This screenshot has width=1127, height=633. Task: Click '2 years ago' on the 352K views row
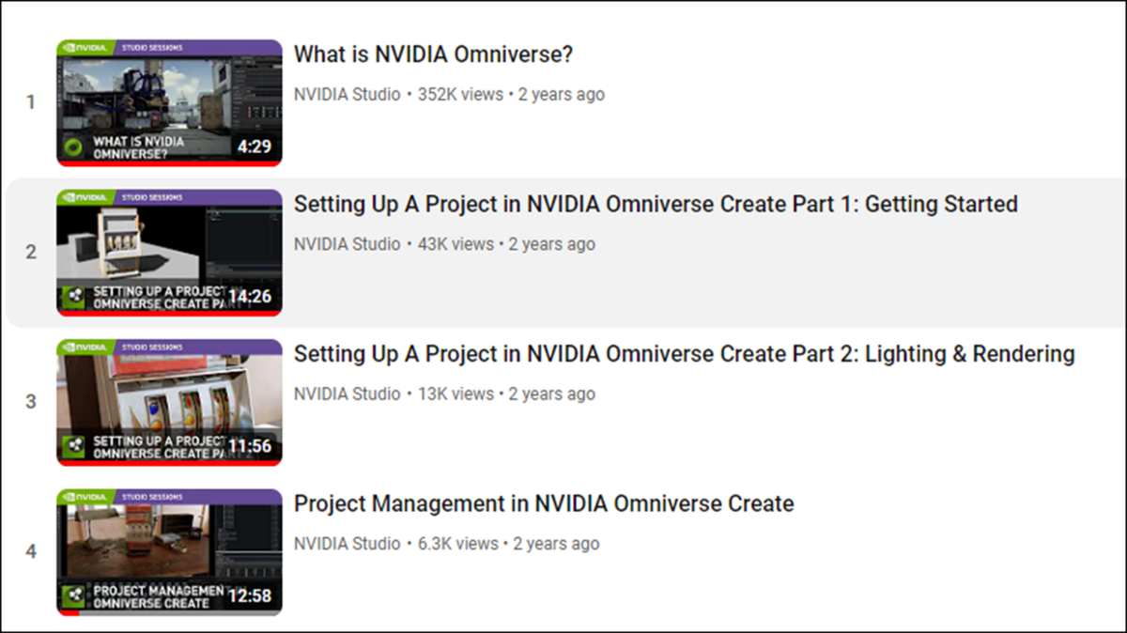click(x=562, y=94)
